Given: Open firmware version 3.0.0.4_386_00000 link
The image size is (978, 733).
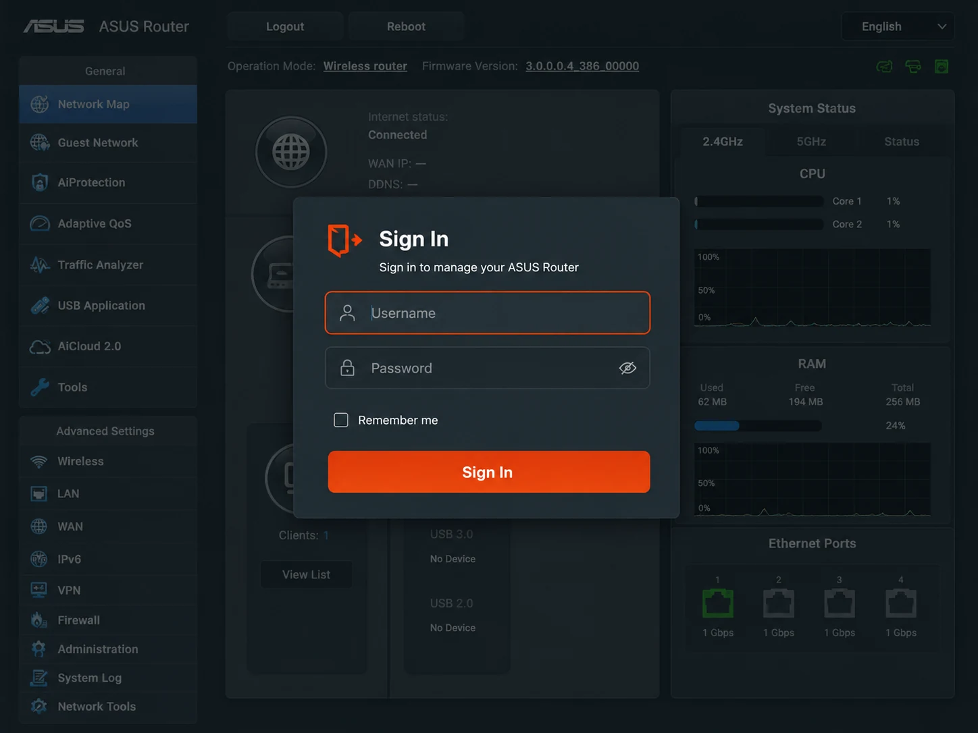Looking at the screenshot, I should [x=582, y=66].
